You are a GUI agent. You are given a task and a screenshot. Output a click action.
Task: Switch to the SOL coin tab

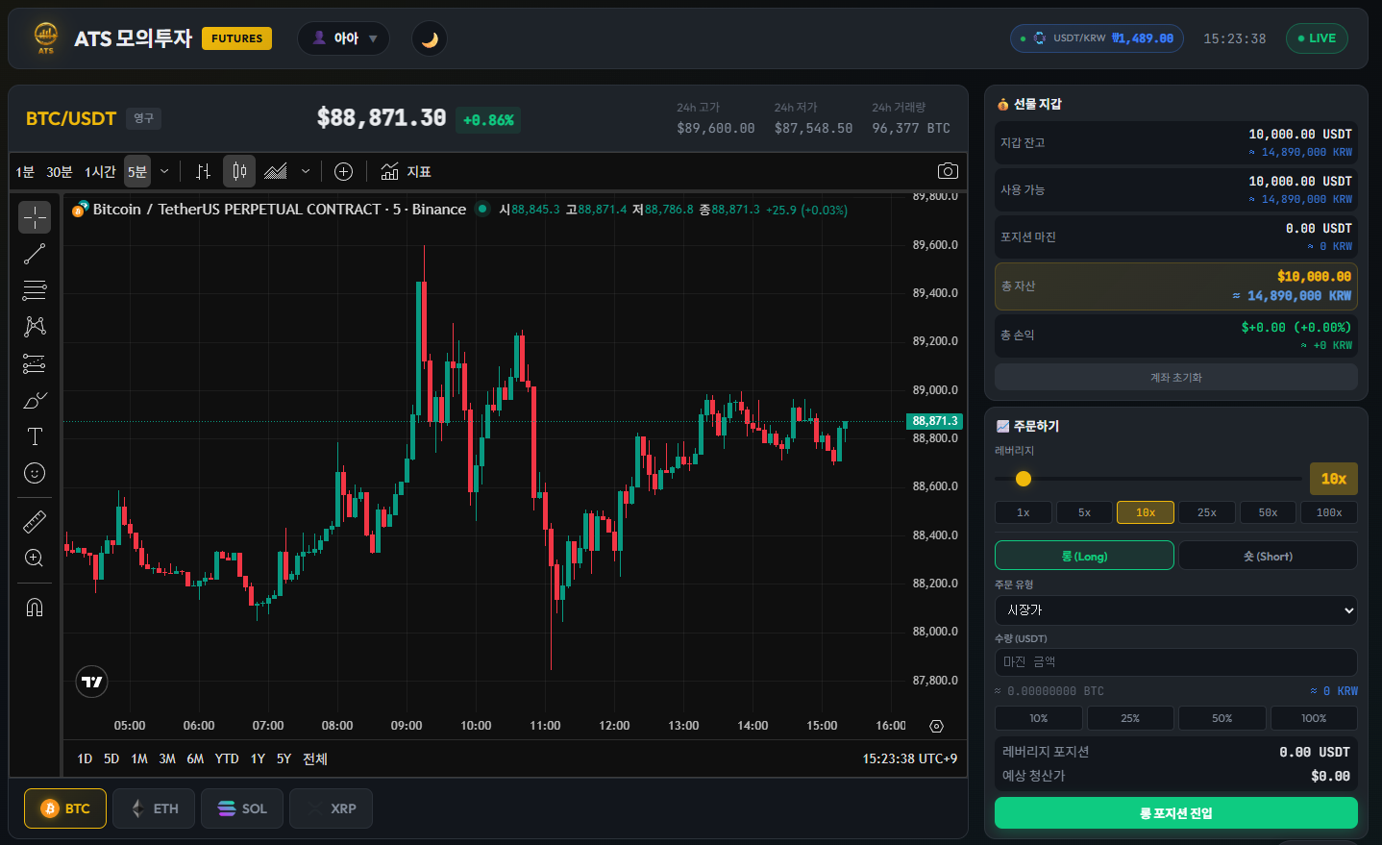(241, 808)
